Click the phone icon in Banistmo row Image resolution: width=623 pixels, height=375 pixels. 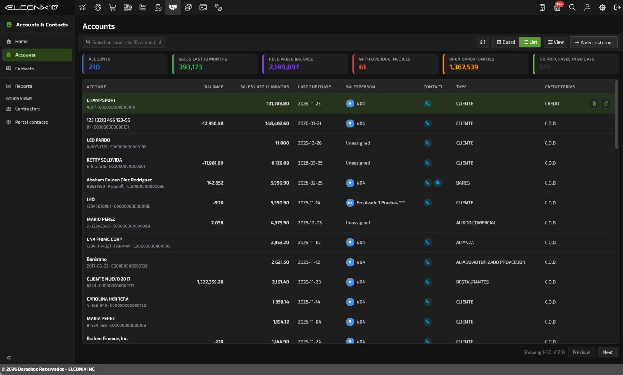point(428,262)
